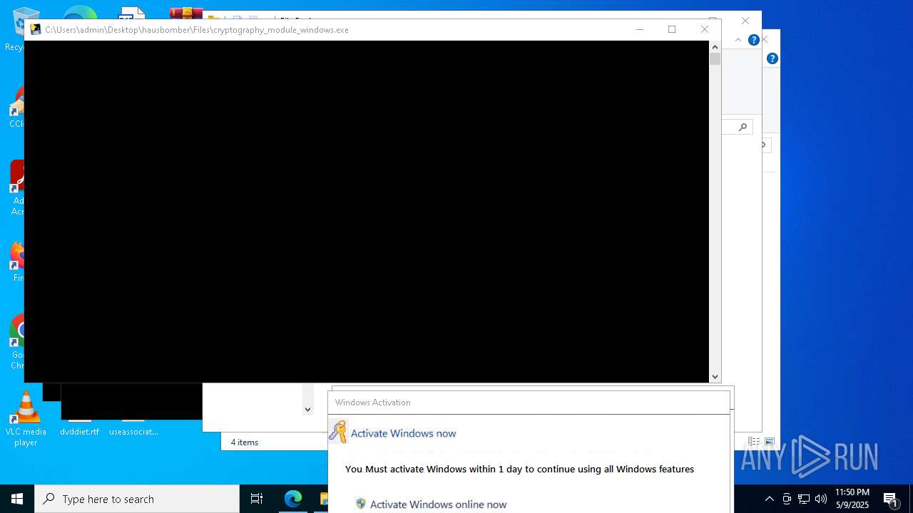Click the Windows Activation dialog title bar
Screen dimensions: 913x513
pyautogui.click(x=529, y=402)
